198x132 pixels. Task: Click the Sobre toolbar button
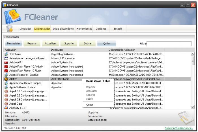coord(87,43)
